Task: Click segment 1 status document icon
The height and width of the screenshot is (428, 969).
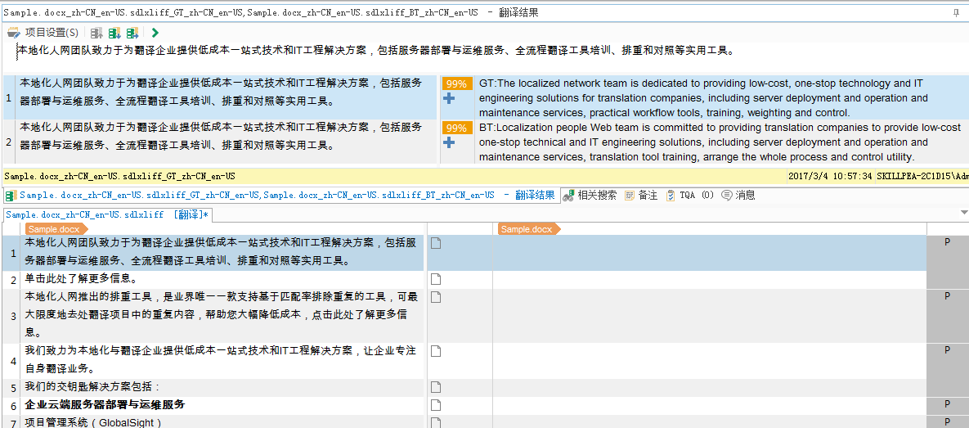Action: pos(436,243)
